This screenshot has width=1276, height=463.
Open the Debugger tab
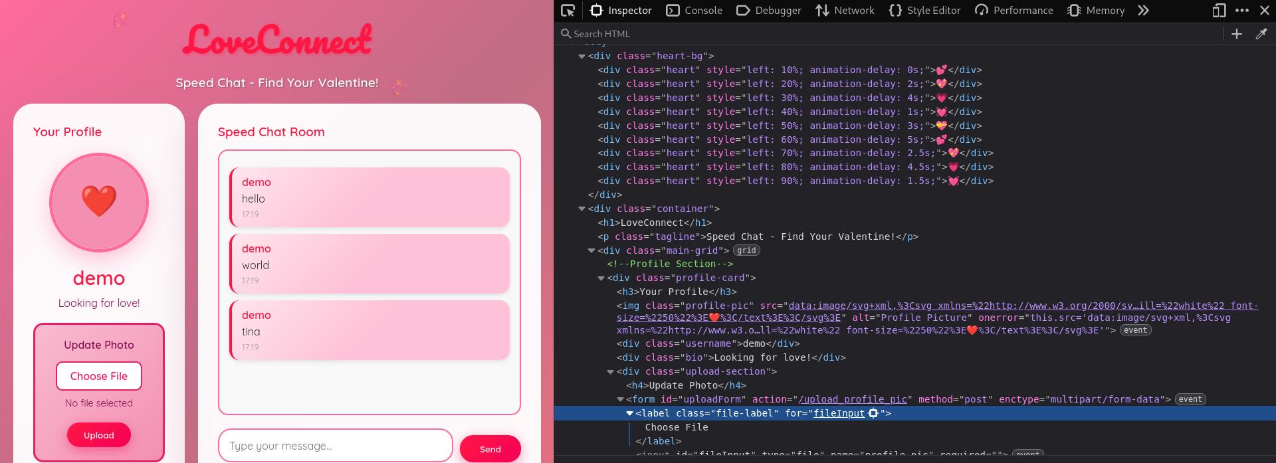pyautogui.click(x=769, y=11)
